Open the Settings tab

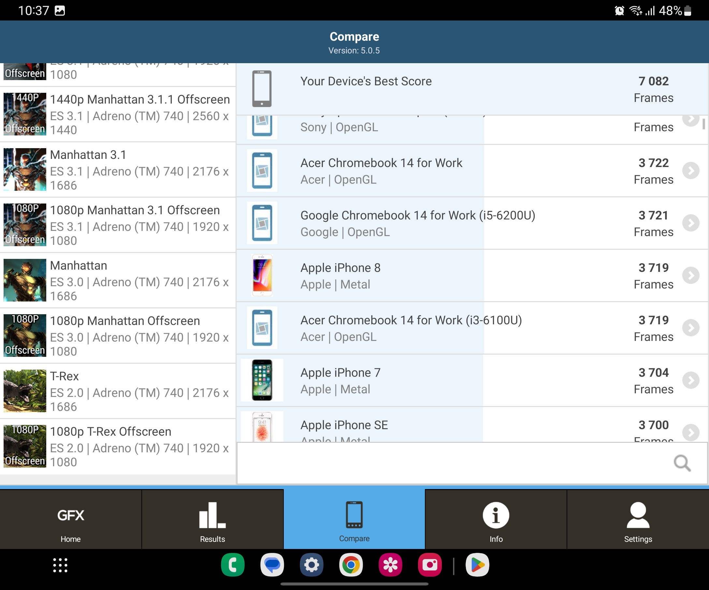click(x=637, y=521)
